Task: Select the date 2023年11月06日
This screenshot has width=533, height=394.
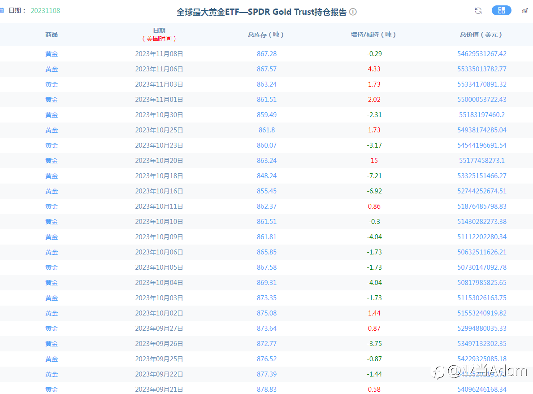Action: [159, 69]
